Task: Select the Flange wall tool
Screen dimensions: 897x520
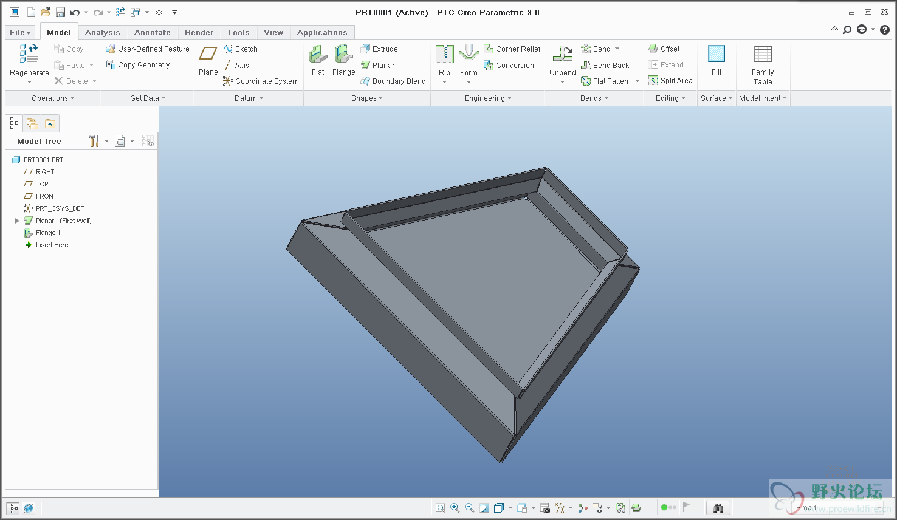Action: (x=343, y=61)
